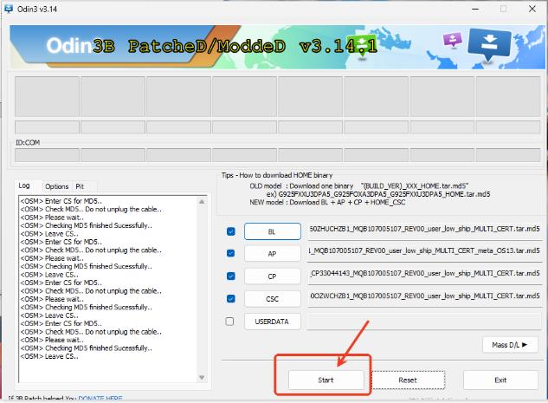Switch to the Pit tab
Screen dimensions: 548x403
point(80,186)
